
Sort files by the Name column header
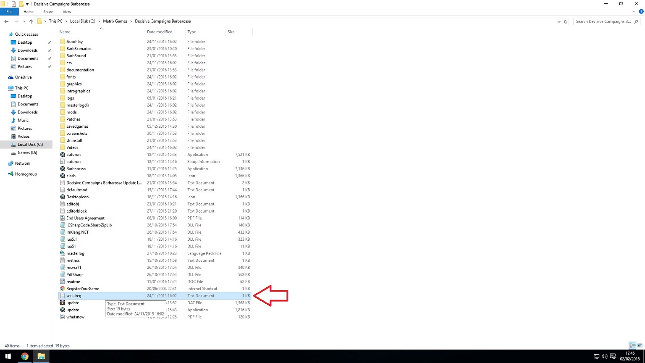coord(65,32)
